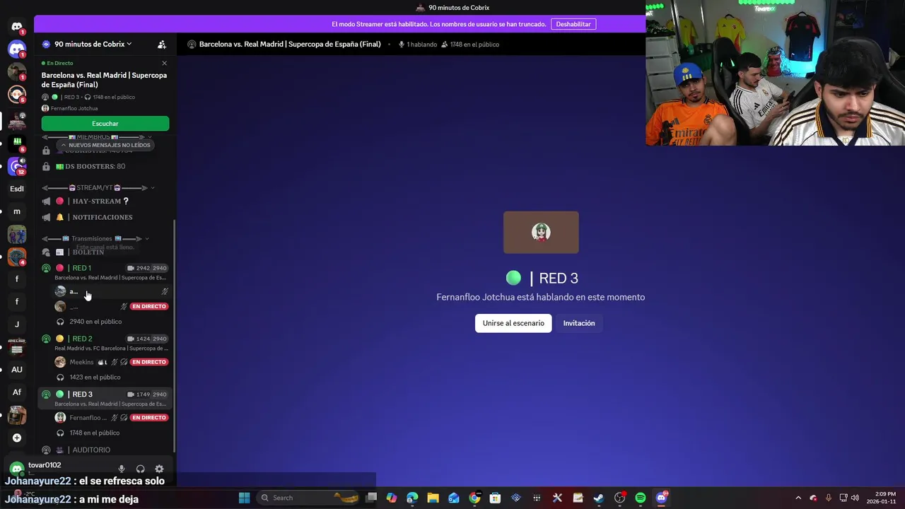Click RED 1 stage channel icon
The width and height of the screenshot is (905, 509).
[x=46, y=268]
